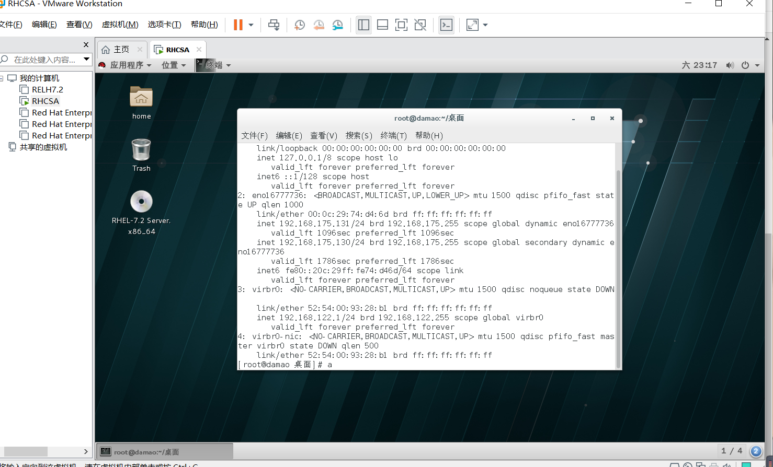This screenshot has width=773, height=467.
Task: Mute the guest system volume icon
Action: pyautogui.click(x=730, y=65)
